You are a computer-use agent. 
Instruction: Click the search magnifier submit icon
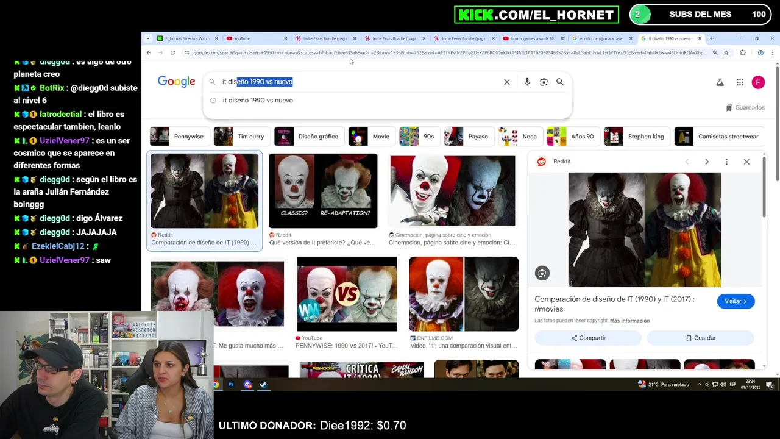[x=560, y=82]
